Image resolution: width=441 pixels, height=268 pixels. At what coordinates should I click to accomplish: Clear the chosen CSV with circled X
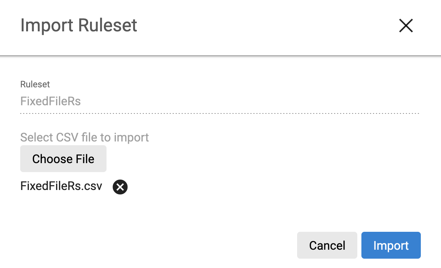point(120,187)
